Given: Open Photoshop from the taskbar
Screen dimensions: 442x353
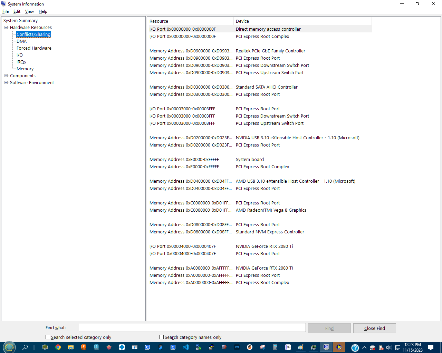Looking at the screenshot, I should click(x=237, y=347).
